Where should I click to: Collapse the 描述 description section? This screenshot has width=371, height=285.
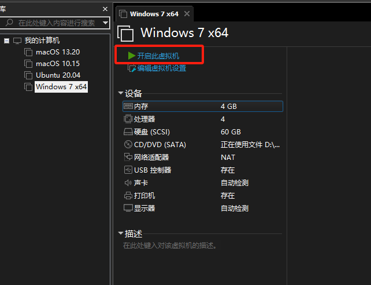(x=121, y=234)
